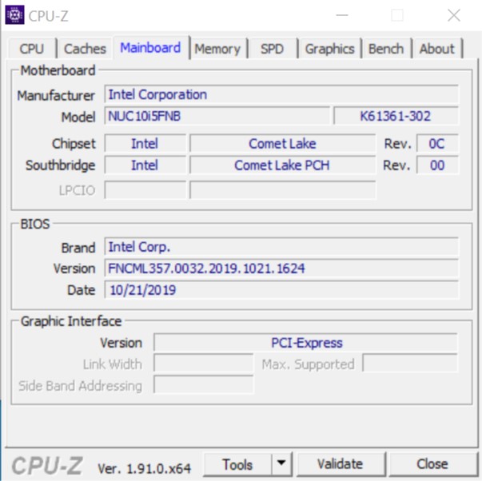Click the Chipset name Comet Lake
Screen dimensions: 482x481
point(282,144)
